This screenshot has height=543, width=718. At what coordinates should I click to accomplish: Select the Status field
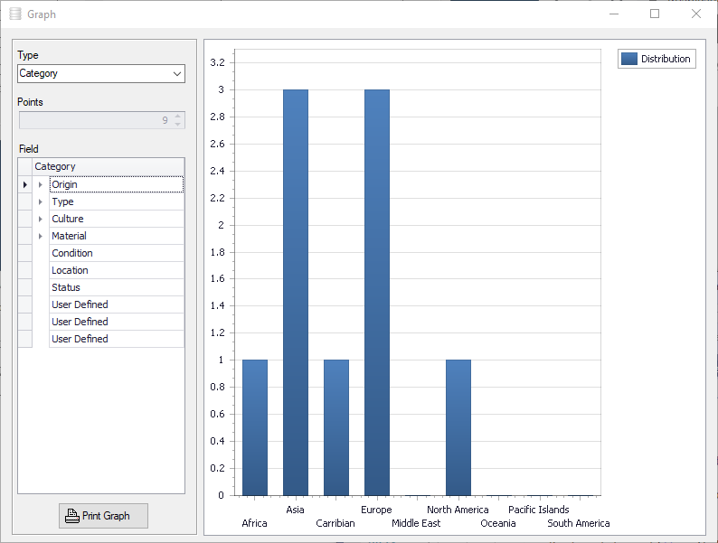[117, 287]
